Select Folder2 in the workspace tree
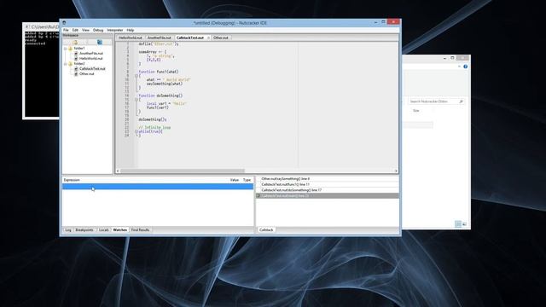 (x=79, y=64)
